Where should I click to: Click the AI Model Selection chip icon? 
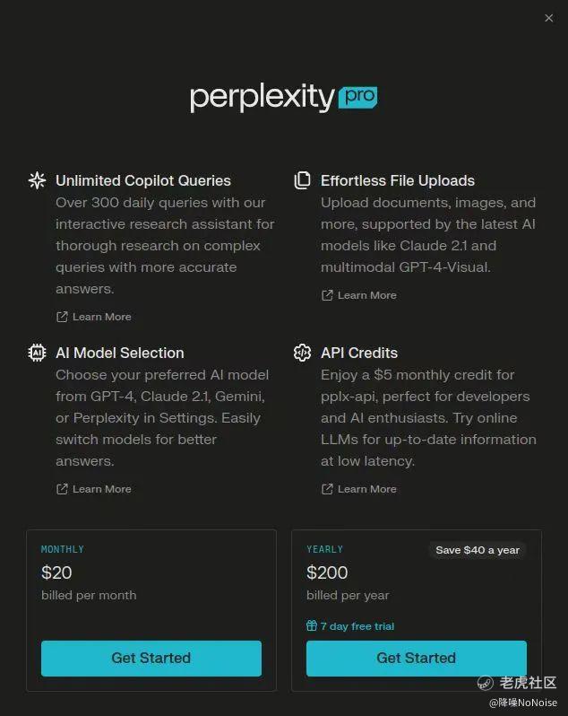click(x=37, y=353)
